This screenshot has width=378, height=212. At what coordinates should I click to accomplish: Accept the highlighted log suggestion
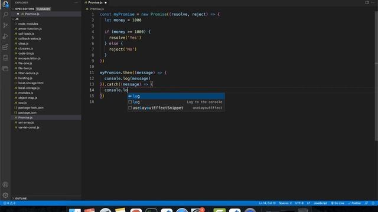tap(176, 96)
